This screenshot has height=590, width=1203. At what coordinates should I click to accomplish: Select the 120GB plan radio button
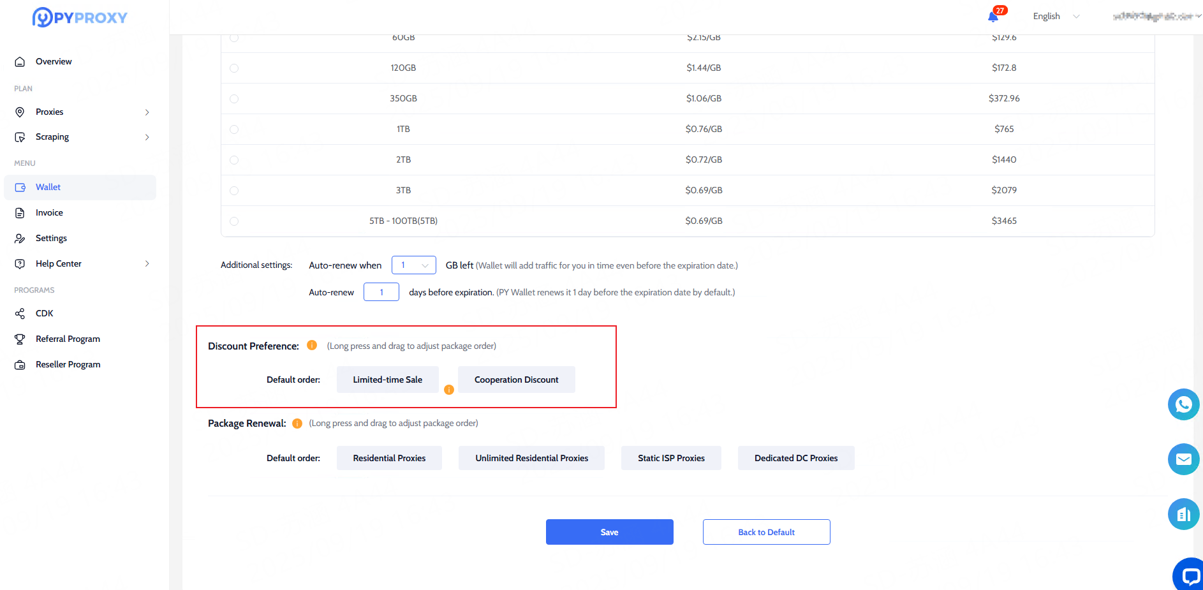tap(234, 68)
